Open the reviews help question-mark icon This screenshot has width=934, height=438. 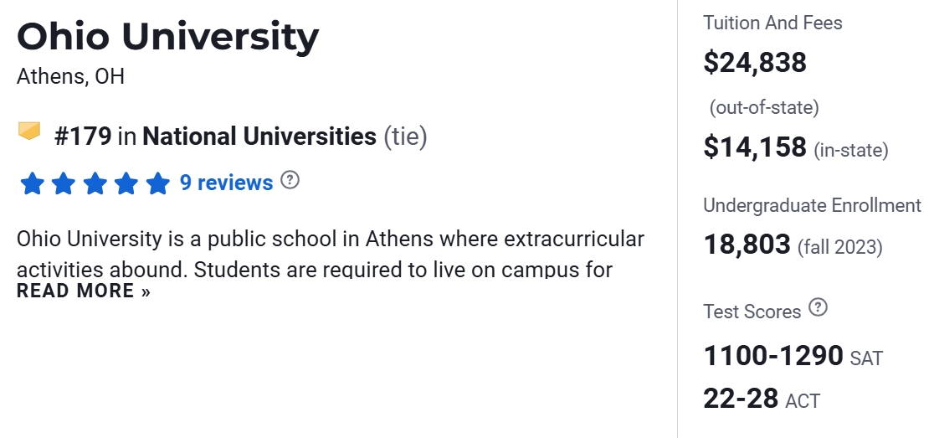(290, 180)
